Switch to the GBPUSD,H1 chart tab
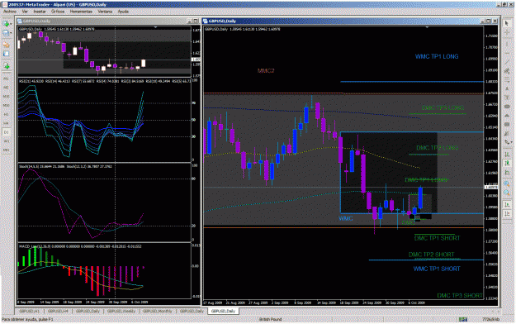This screenshot has width=516, height=324. (29, 311)
